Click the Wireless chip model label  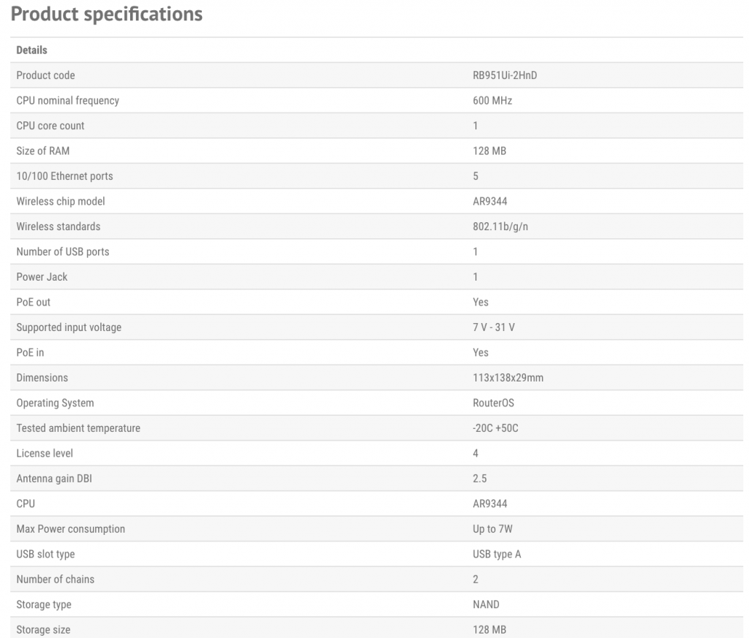point(56,202)
